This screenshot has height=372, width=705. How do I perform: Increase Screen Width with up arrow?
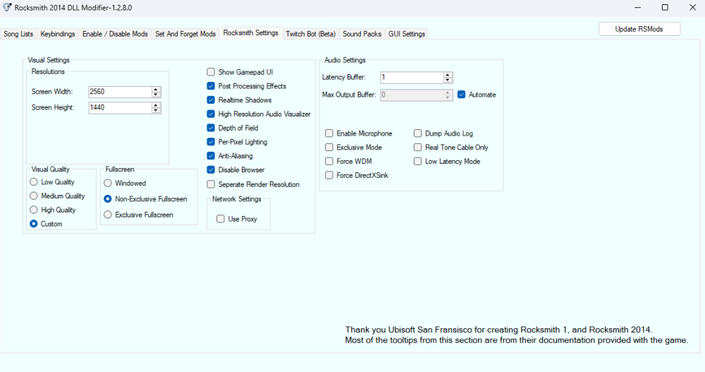(x=156, y=89)
